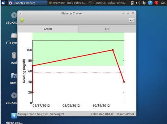Screen dimensions: 167x124
Task: Click the data point at reading 70
Action: pos(32,66)
